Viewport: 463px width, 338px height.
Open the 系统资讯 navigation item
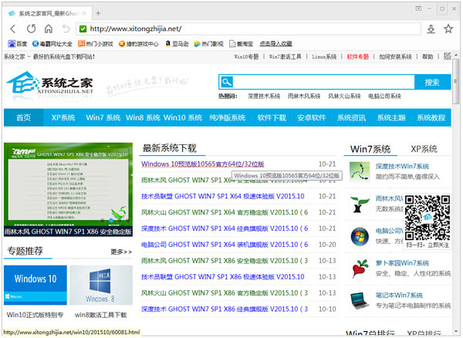click(351, 117)
